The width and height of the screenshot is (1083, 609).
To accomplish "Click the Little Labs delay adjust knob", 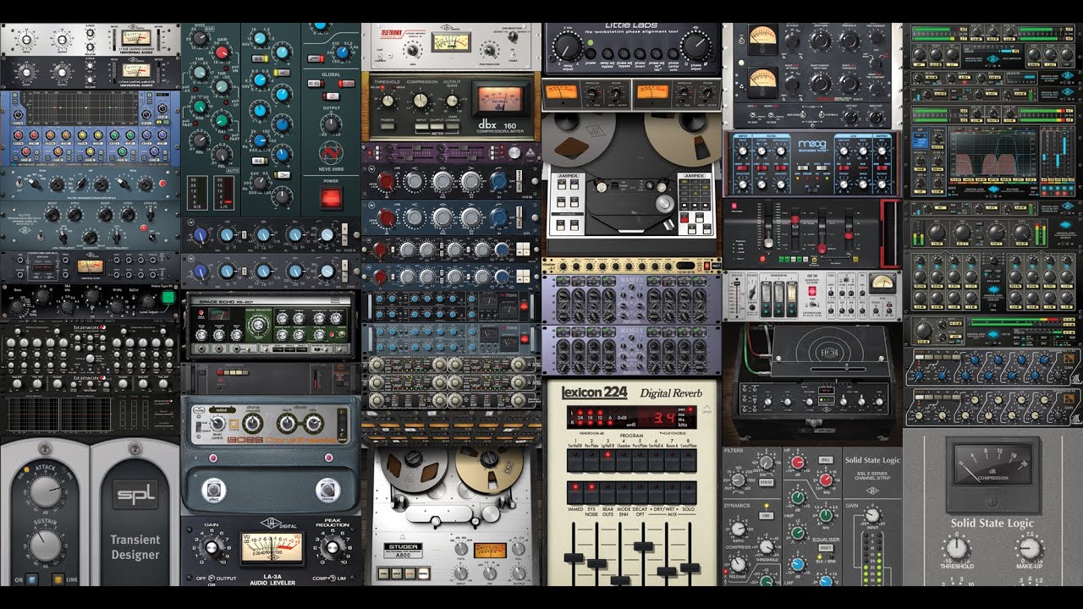I will click(x=568, y=47).
